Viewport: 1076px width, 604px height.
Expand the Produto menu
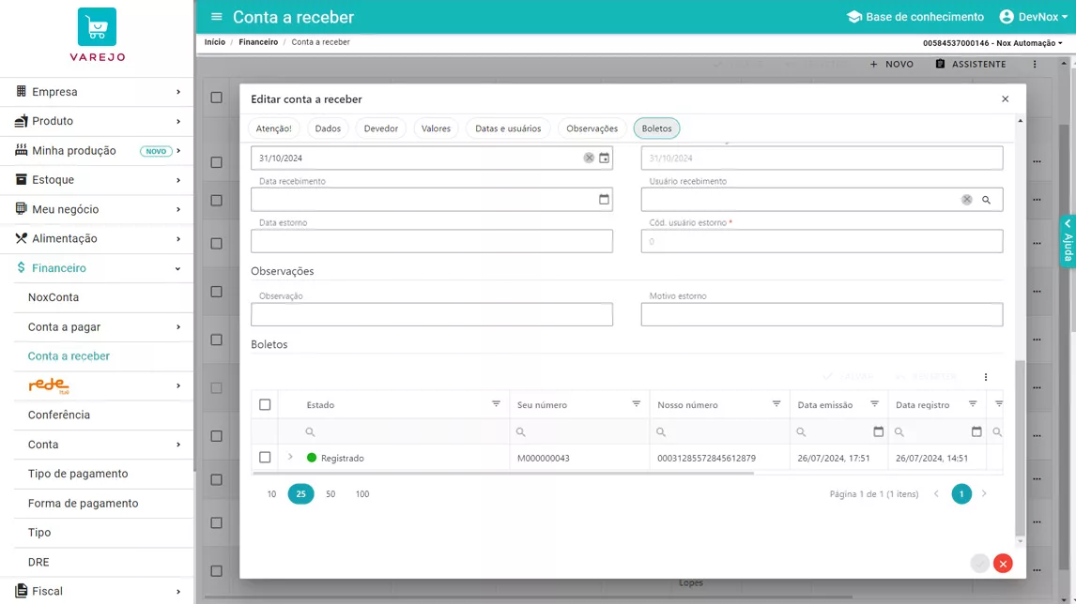(97, 121)
